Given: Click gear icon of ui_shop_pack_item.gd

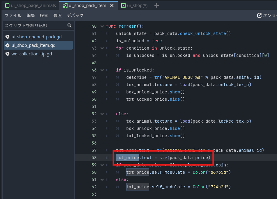Looking at the screenshot, I should coord(7,45).
